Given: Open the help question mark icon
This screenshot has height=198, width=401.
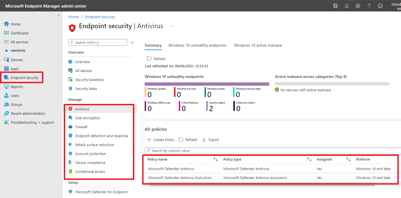Looking at the screenshot, I should pos(369,6).
